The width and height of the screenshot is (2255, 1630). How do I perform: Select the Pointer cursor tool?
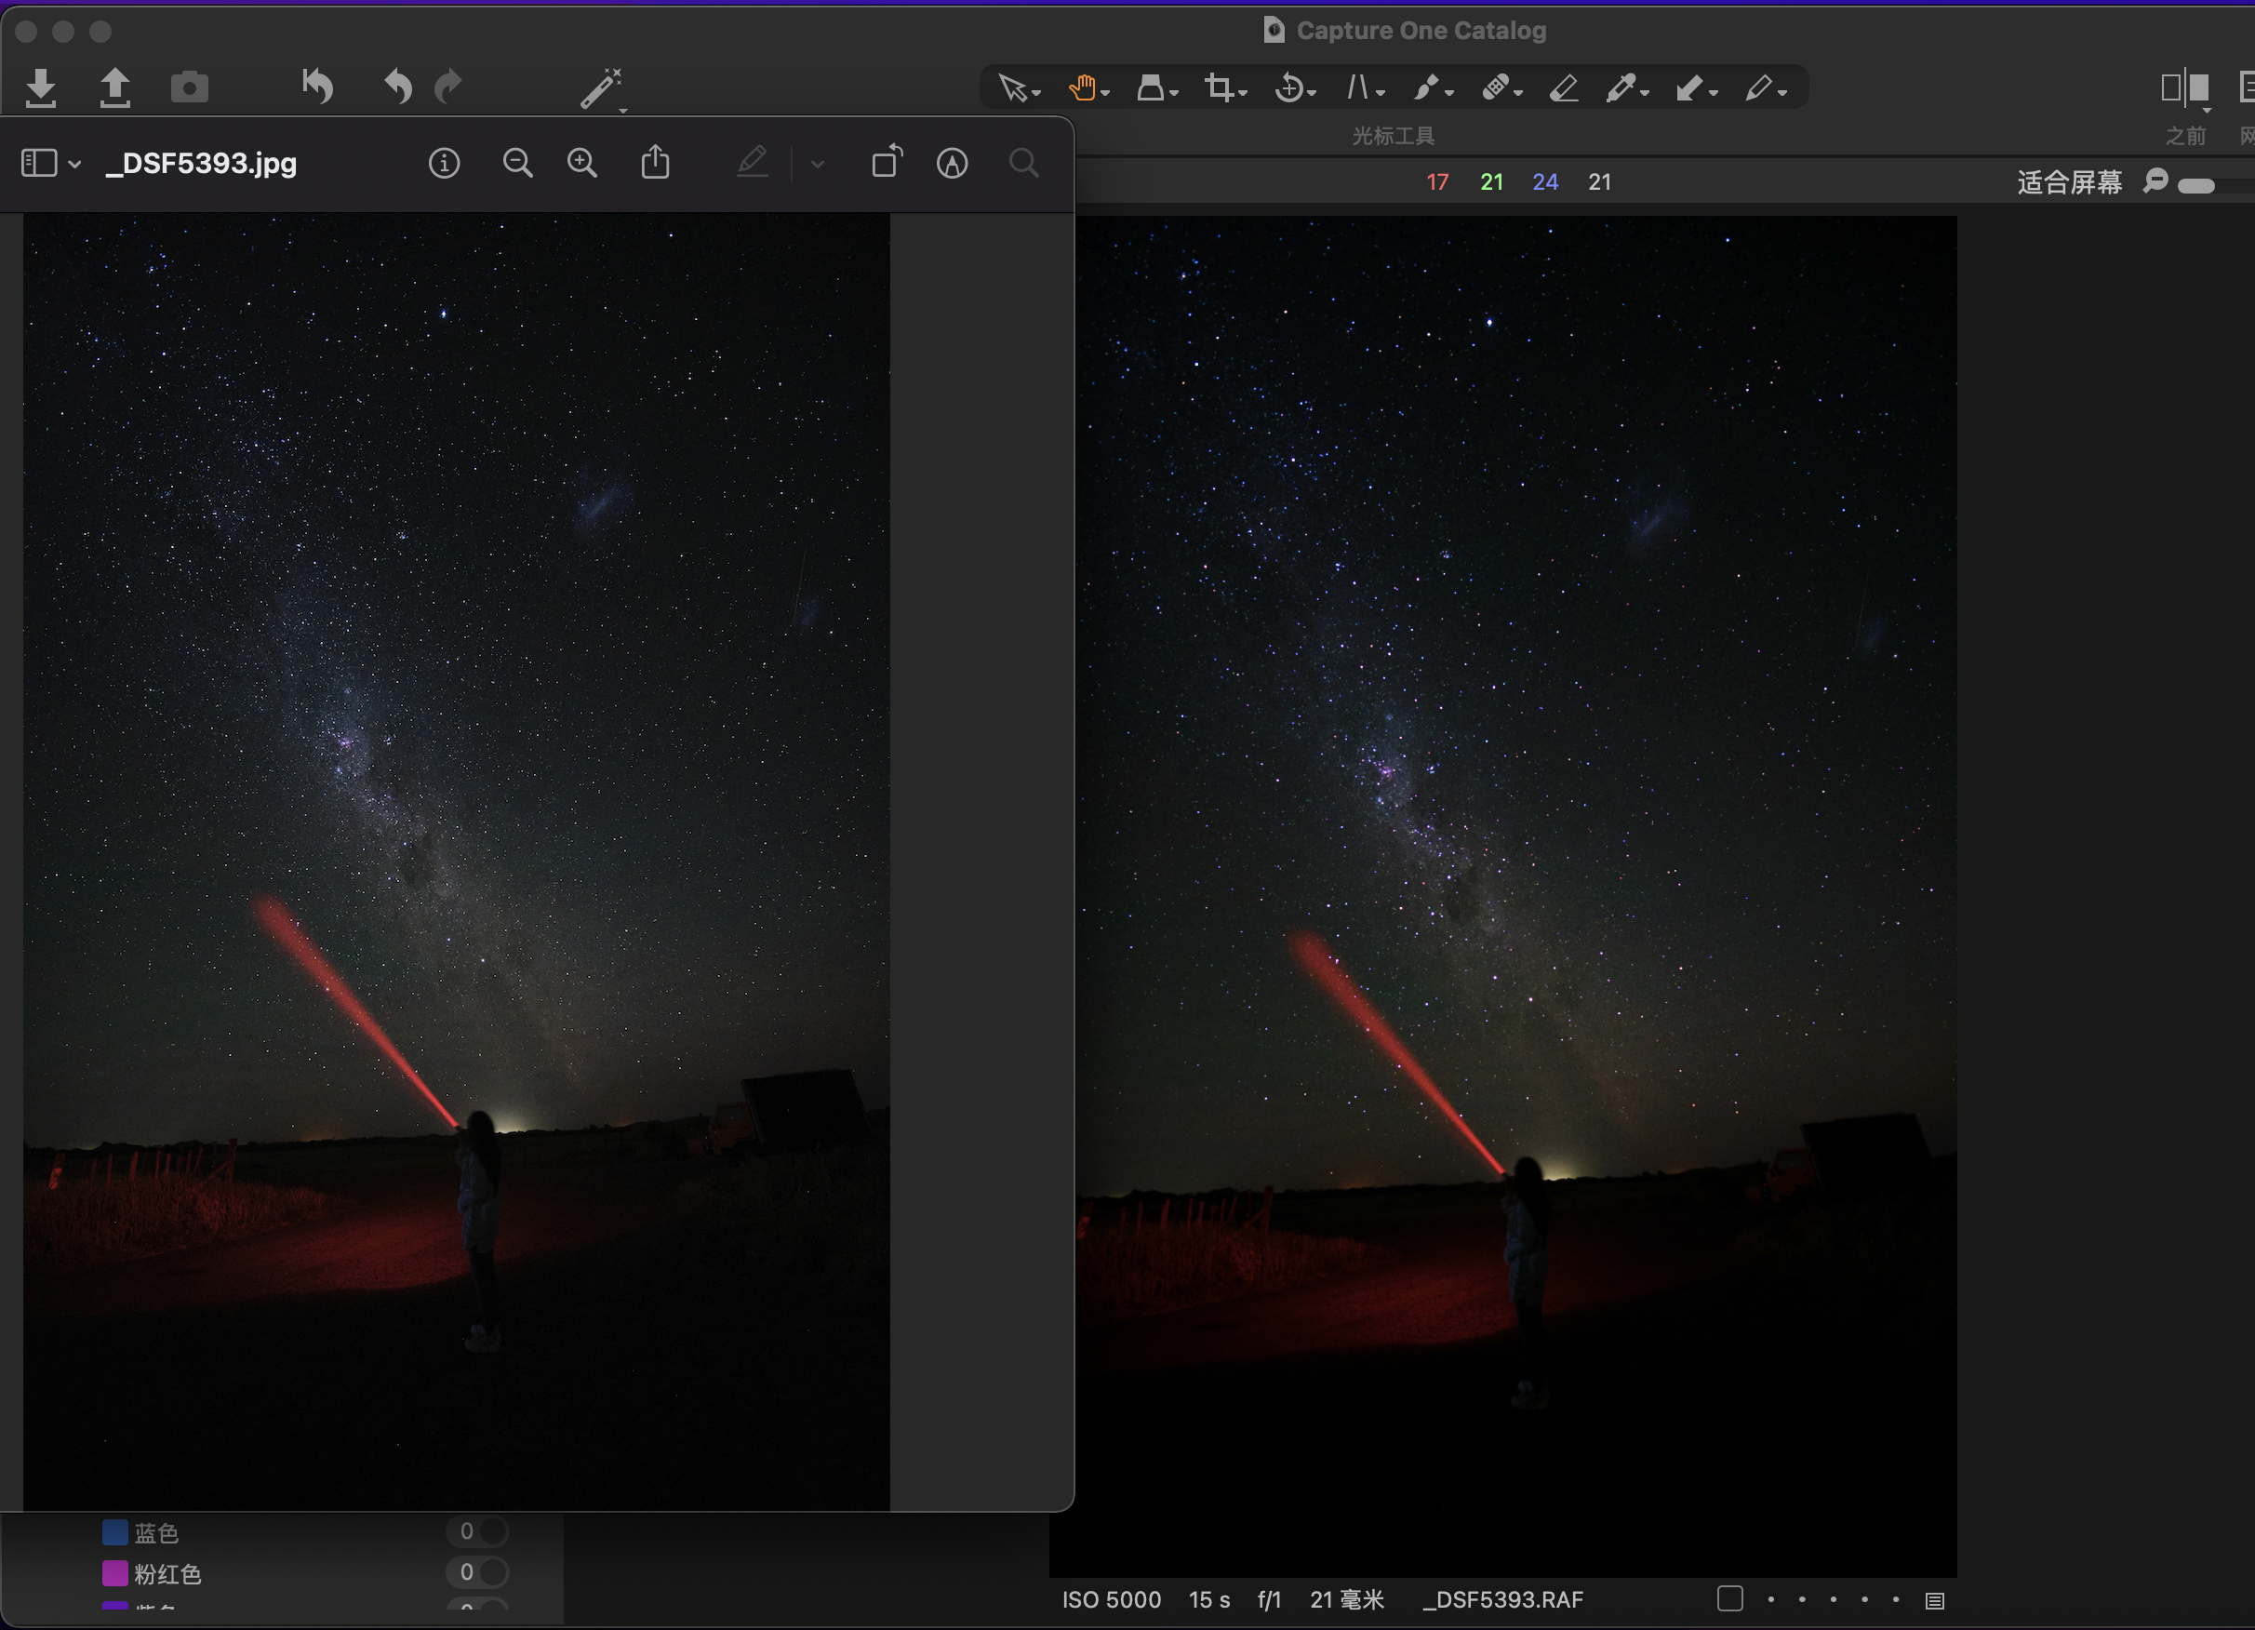tap(1012, 88)
